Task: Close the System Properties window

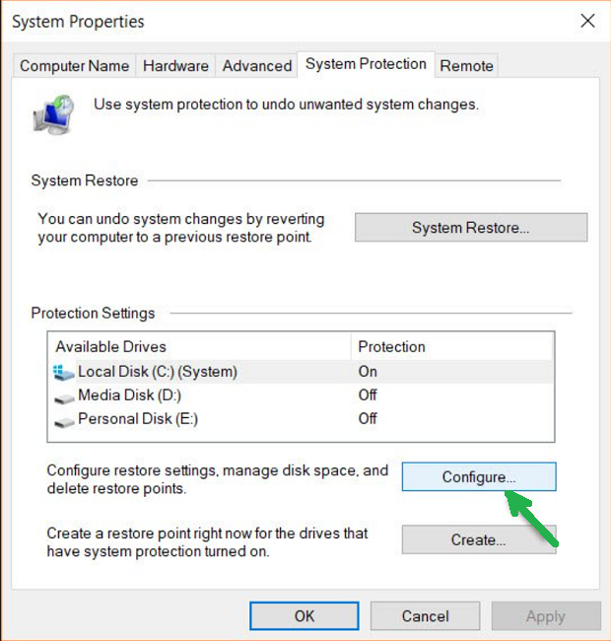Action: [x=587, y=21]
